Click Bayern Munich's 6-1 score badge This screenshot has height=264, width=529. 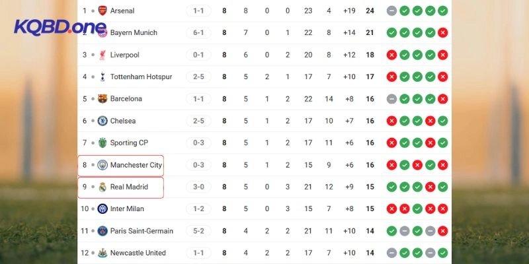[x=198, y=32]
